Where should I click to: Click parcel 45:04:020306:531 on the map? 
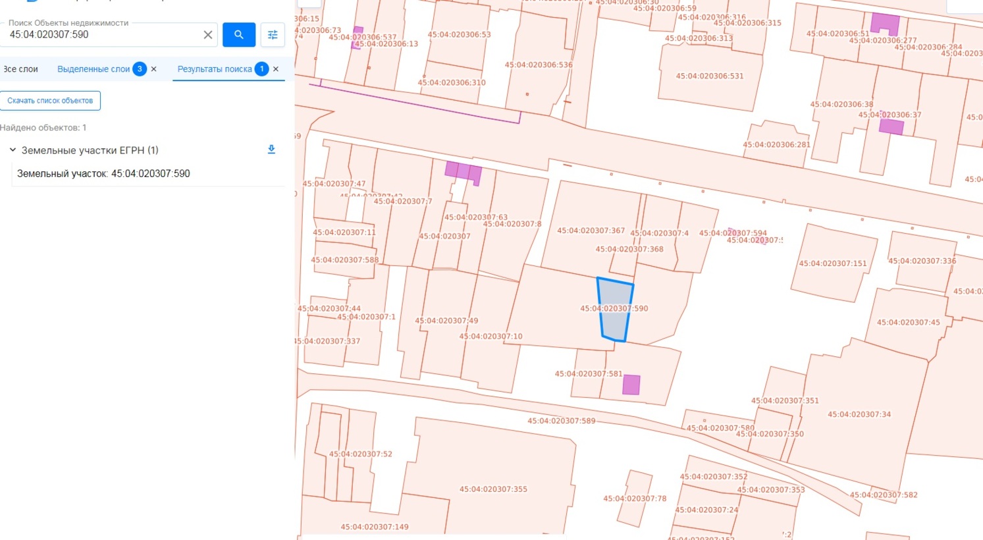click(709, 76)
